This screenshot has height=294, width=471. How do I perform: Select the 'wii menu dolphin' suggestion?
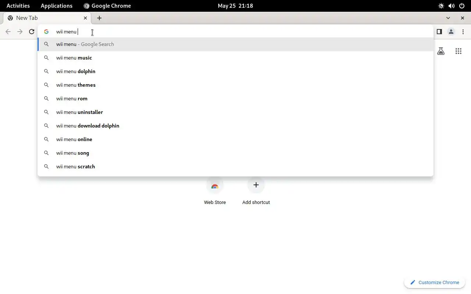235,71
